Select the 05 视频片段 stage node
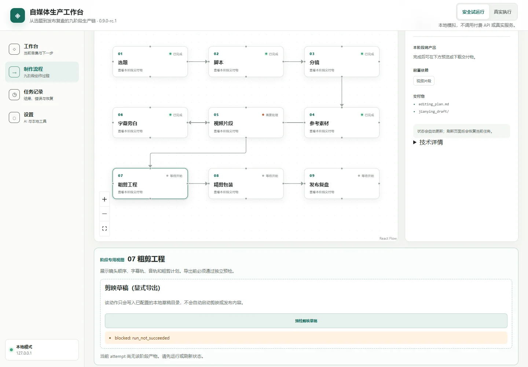The image size is (528, 367). click(x=246, y=123)
